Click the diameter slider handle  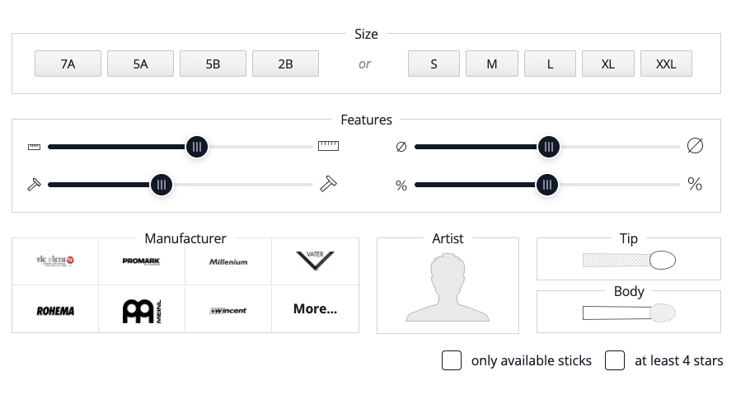click(x=548, y=147)
